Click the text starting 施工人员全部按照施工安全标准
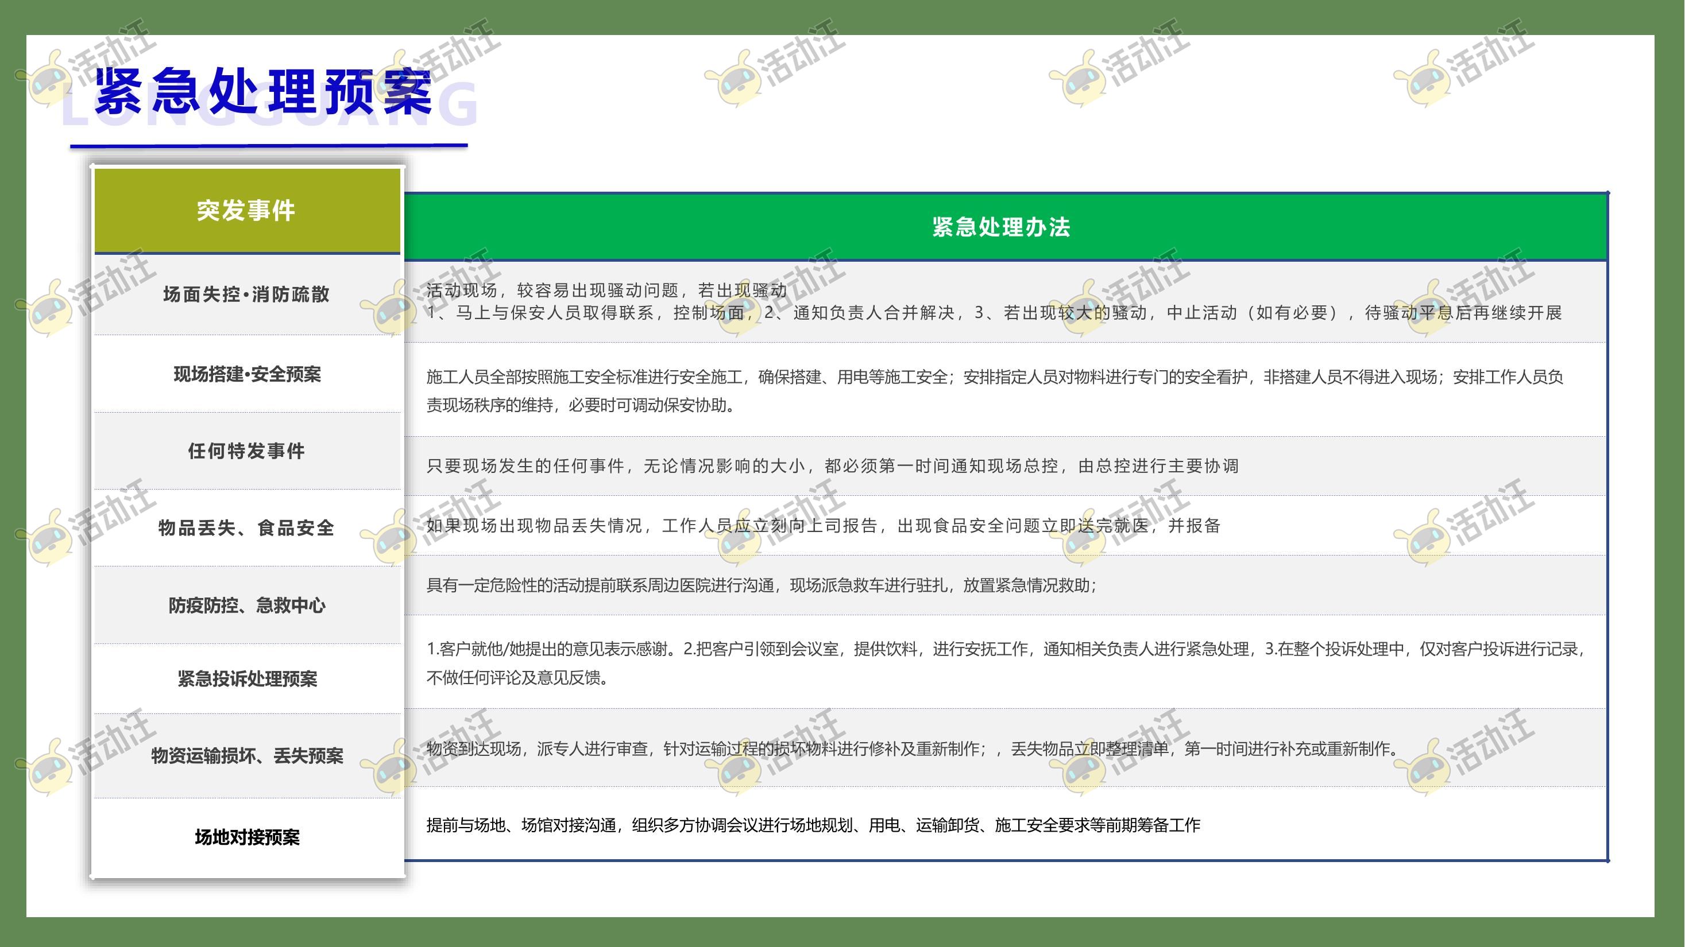 pyautogui.click(x=994, y=377)
